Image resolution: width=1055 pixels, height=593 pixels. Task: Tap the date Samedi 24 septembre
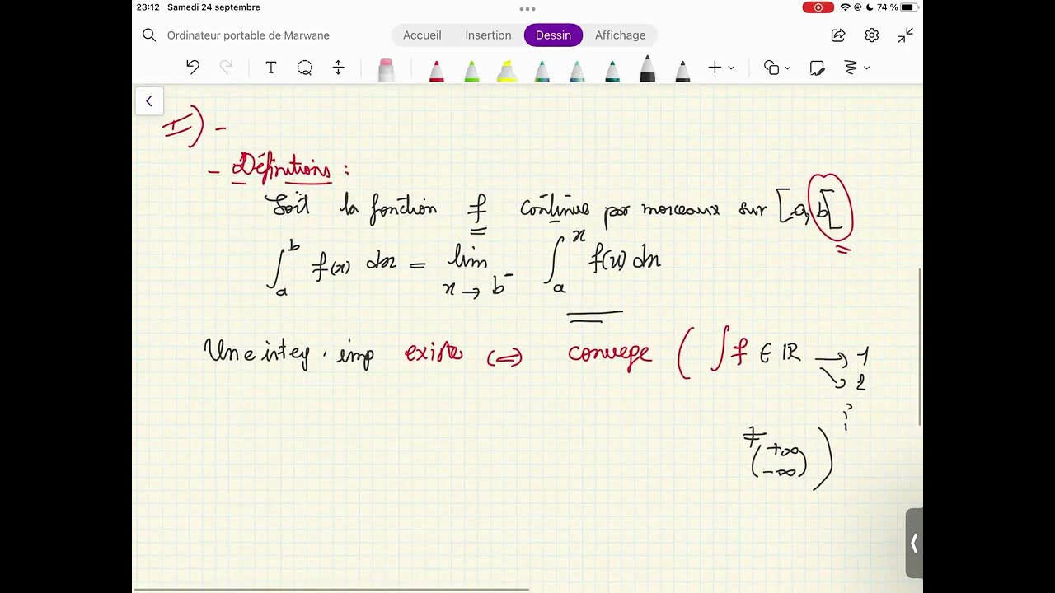pyautogui.click(x=213, y=7)
